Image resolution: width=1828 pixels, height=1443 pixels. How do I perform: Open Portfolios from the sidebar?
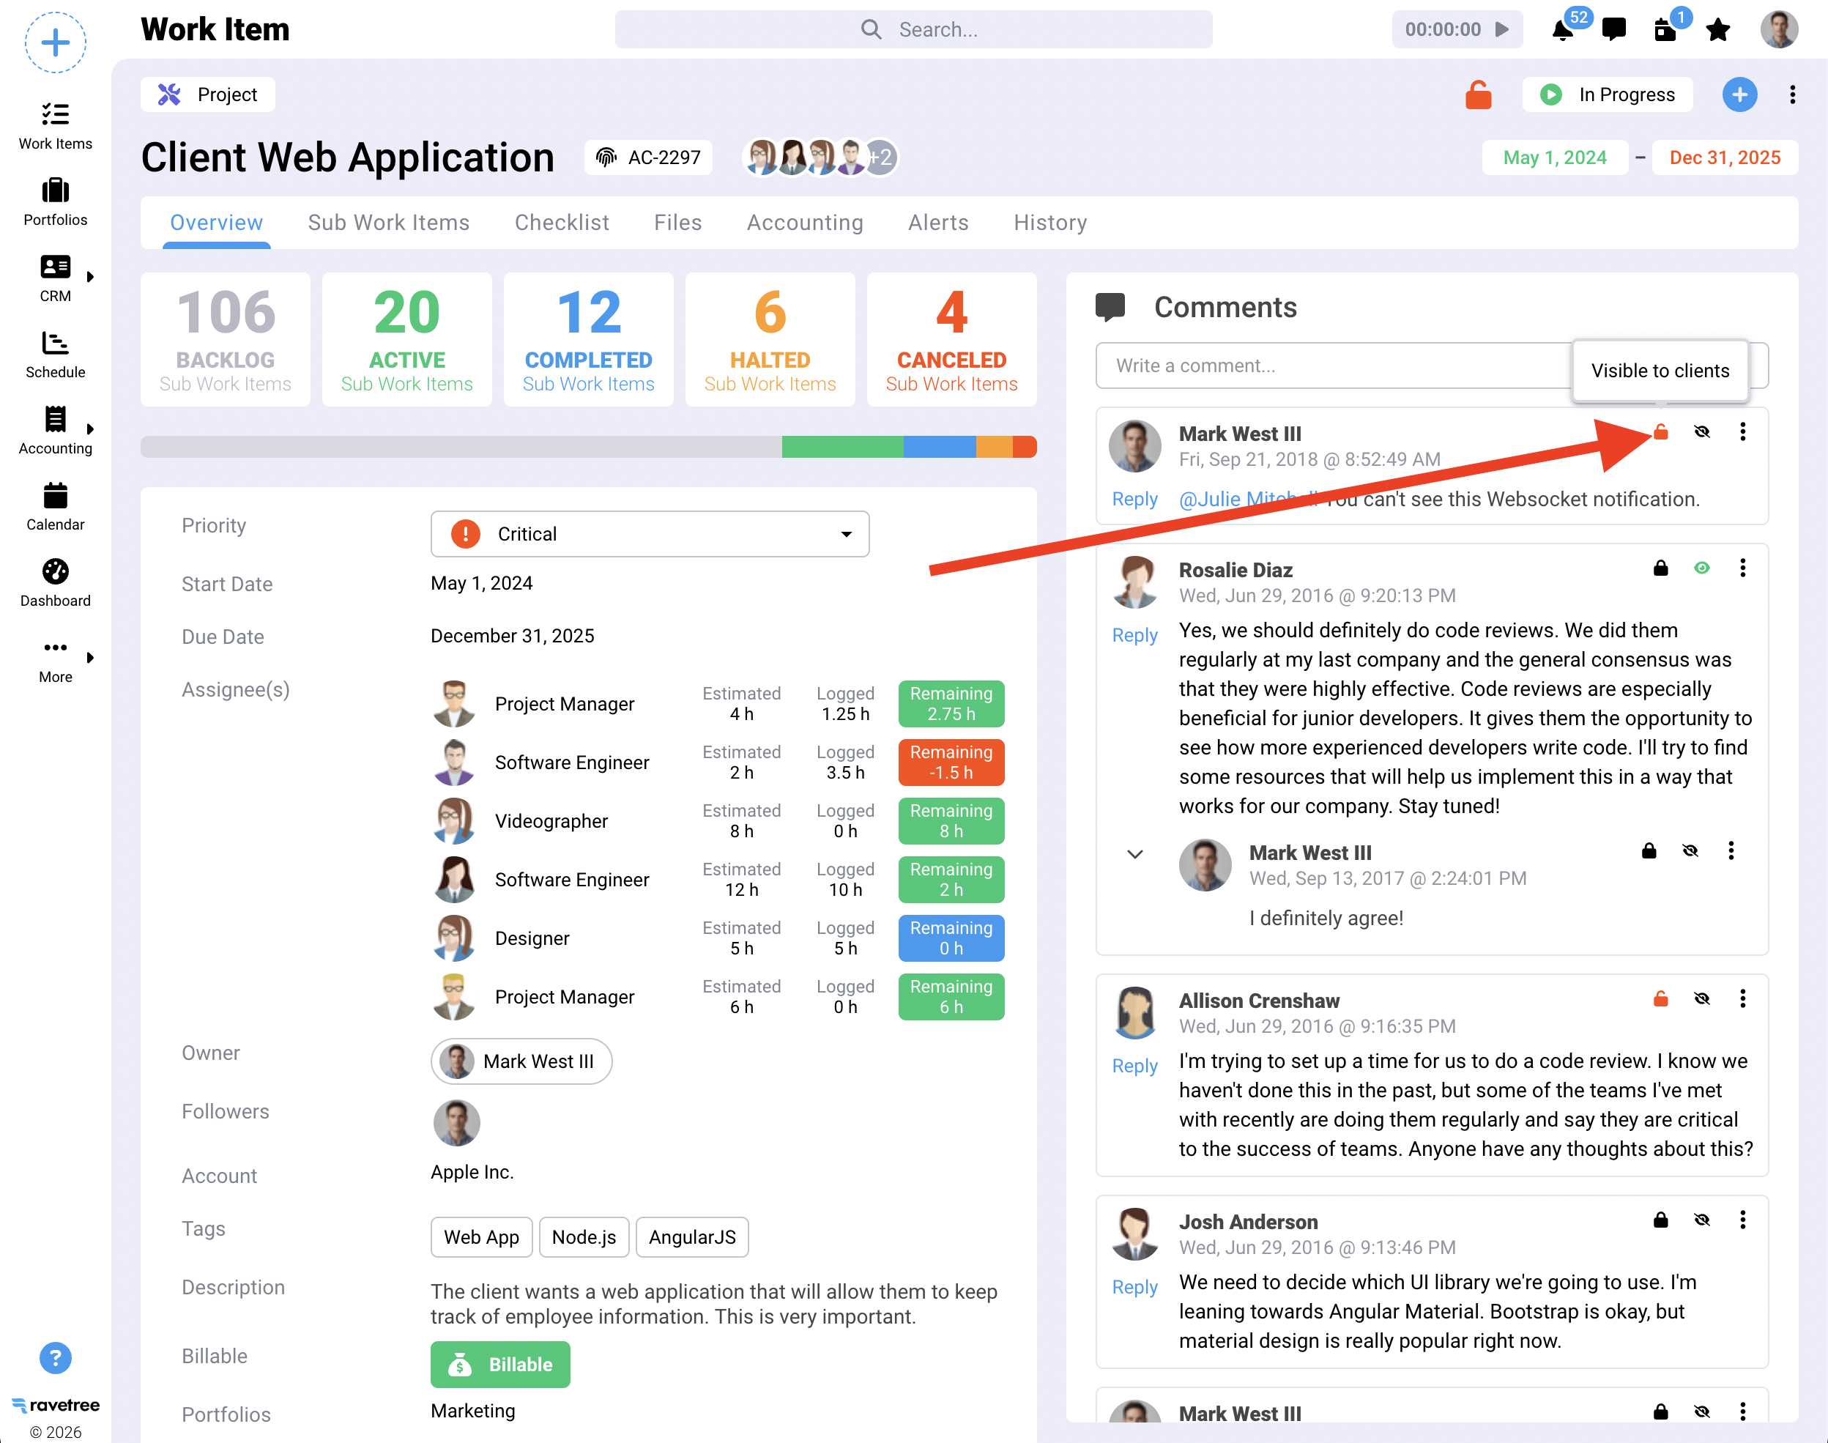pyautogui.click(x=55, y=202)
